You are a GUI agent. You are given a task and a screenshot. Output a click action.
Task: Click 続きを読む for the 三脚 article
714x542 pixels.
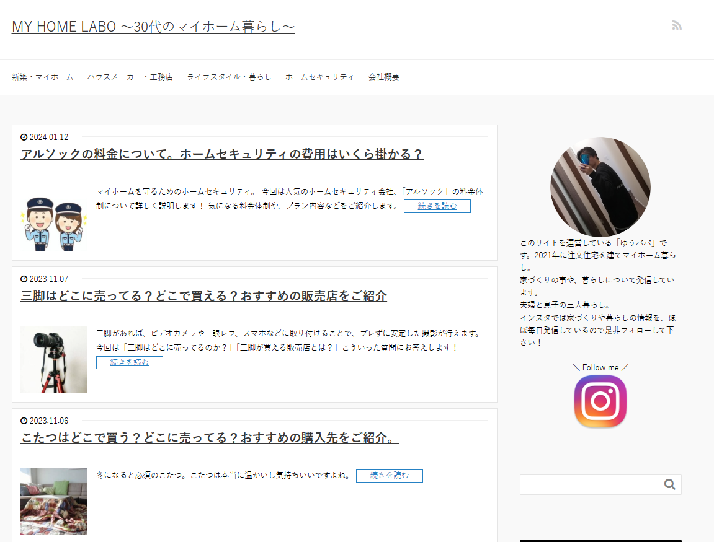(129, 362)
